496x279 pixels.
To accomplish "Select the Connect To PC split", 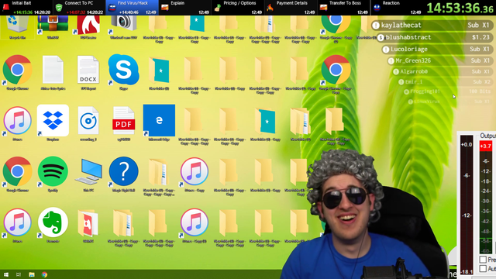I will [79, 8].
